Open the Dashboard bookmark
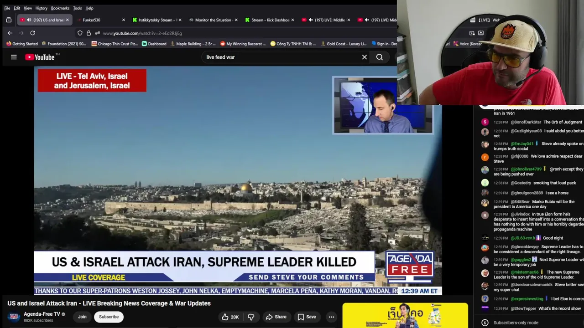Screen dimensions: 584x328 154,44
